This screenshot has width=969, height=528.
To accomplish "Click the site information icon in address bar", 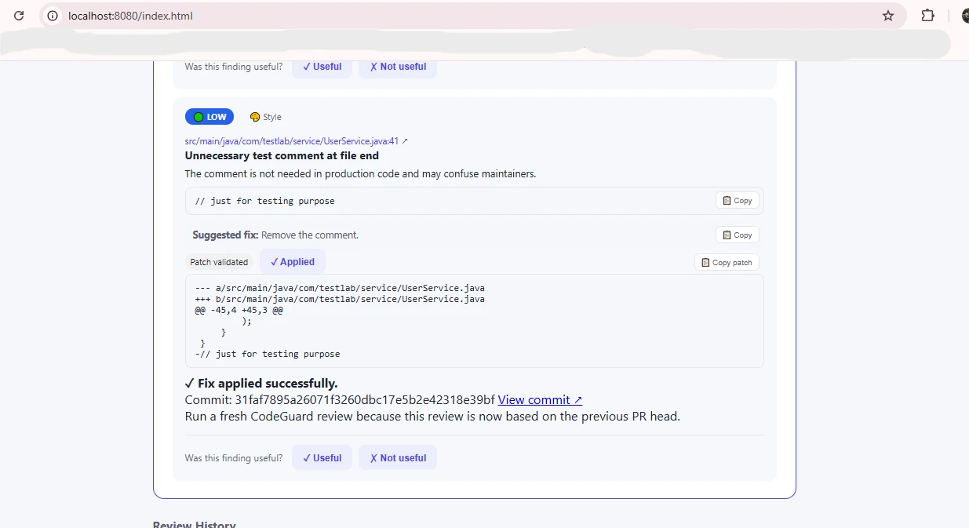I will [x=53, y=16].
